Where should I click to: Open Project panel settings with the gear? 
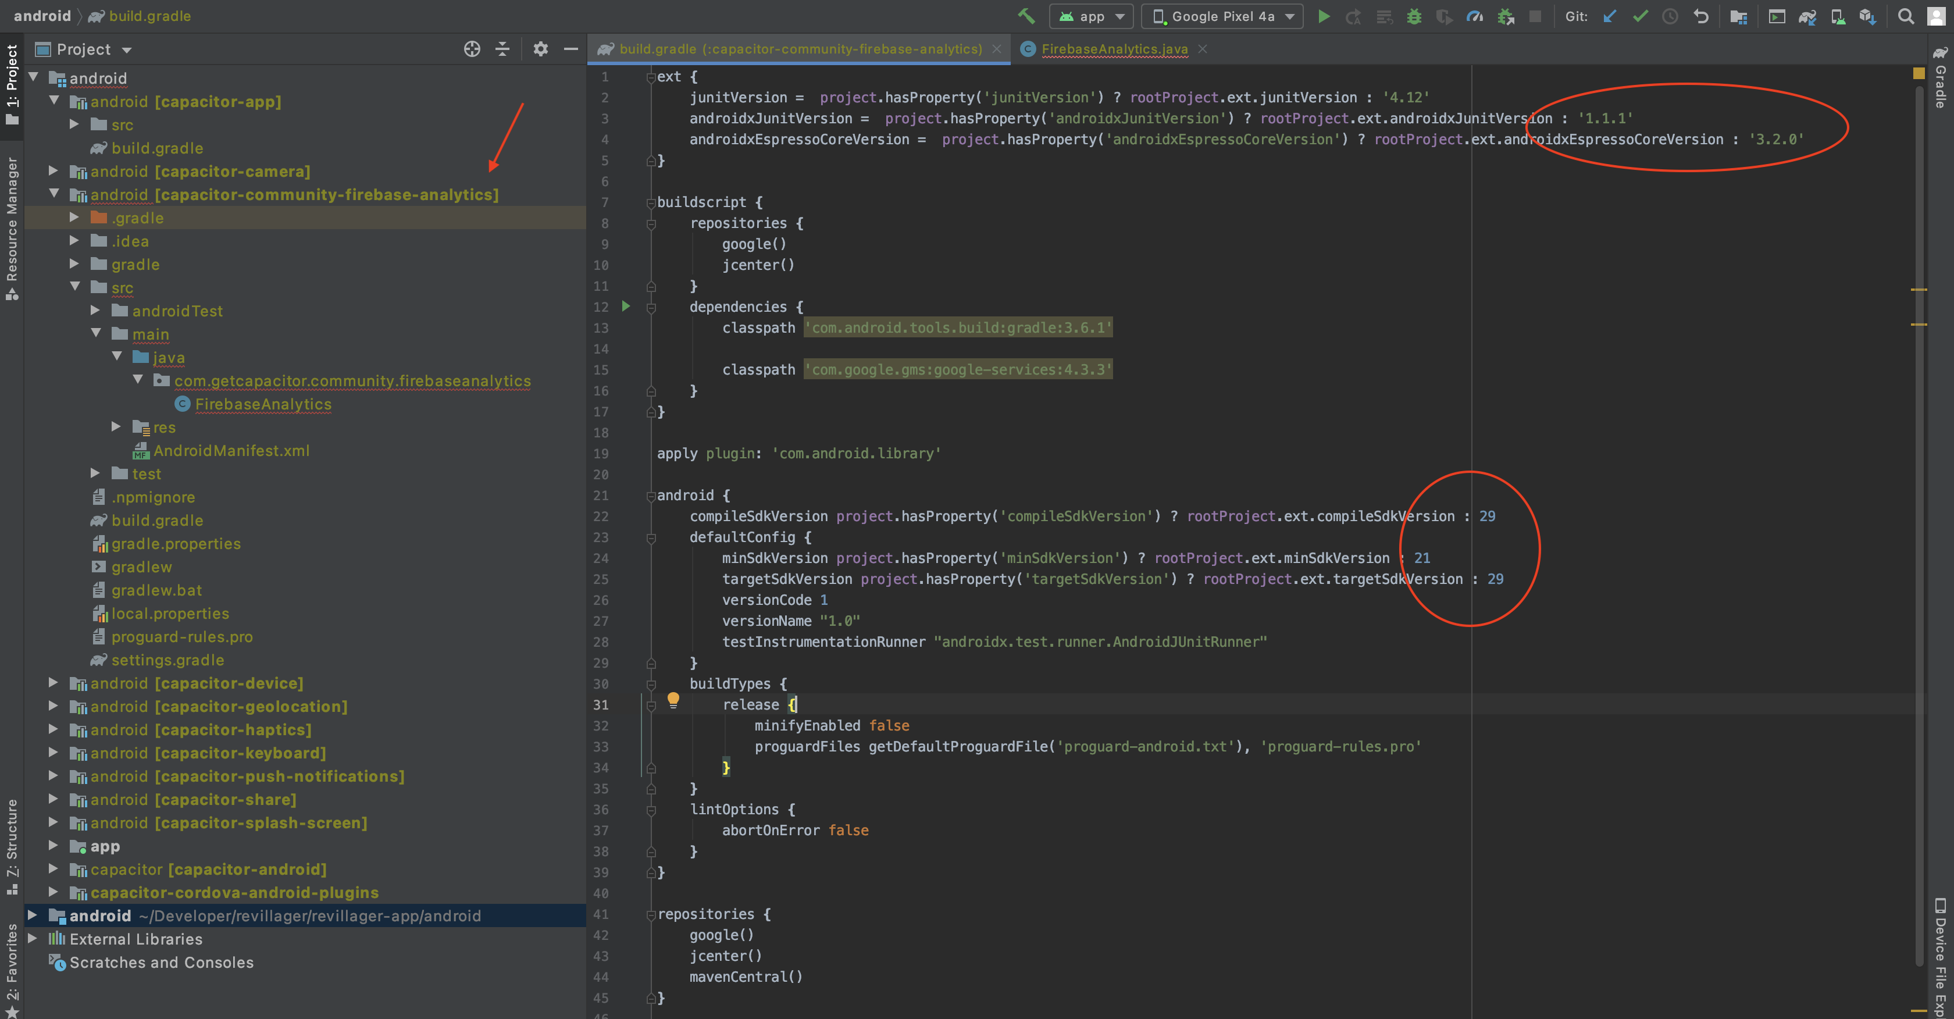point(540,48)
